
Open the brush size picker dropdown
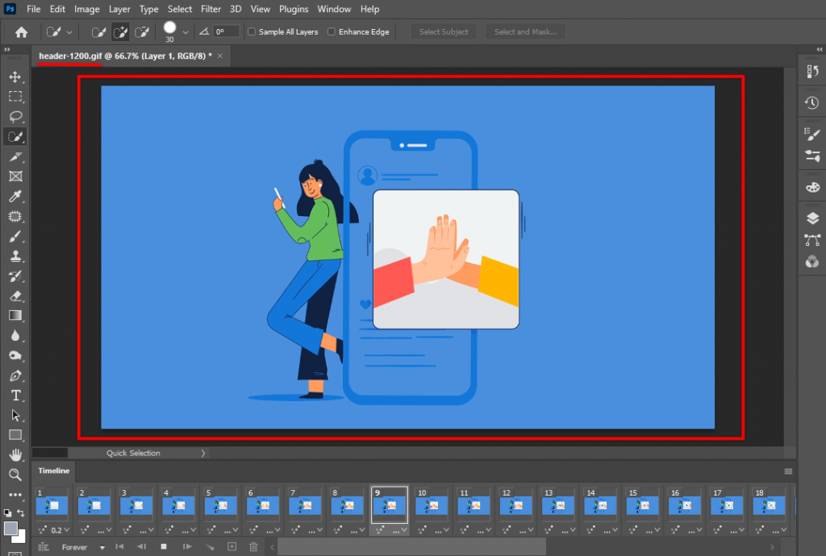click(186, 32)
